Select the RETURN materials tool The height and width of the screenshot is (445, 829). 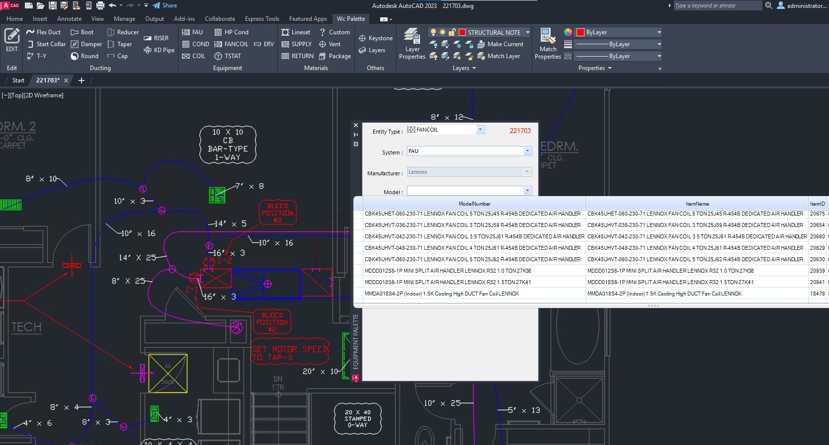coord(297,56)
